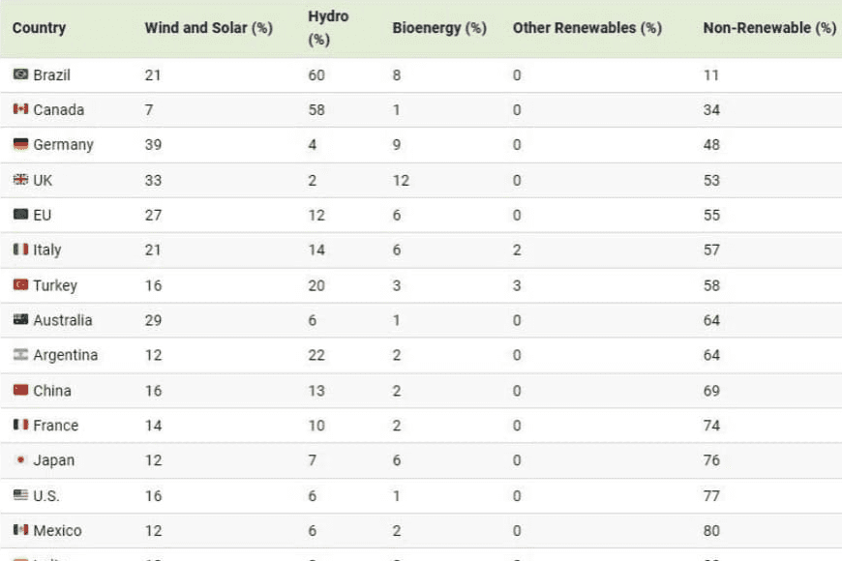Click the France flag icon

coord(20,426)
